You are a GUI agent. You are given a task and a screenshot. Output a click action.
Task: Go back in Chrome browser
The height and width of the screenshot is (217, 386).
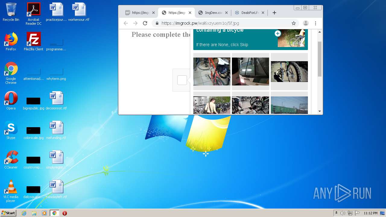(x=126, y=23)
